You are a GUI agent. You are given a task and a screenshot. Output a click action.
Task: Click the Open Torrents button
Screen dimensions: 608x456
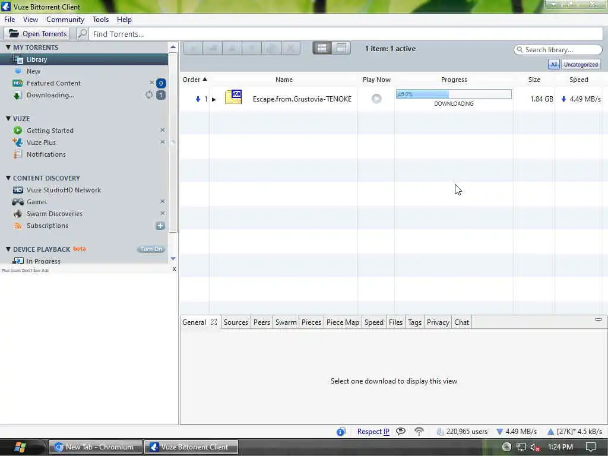coord(37,34)
